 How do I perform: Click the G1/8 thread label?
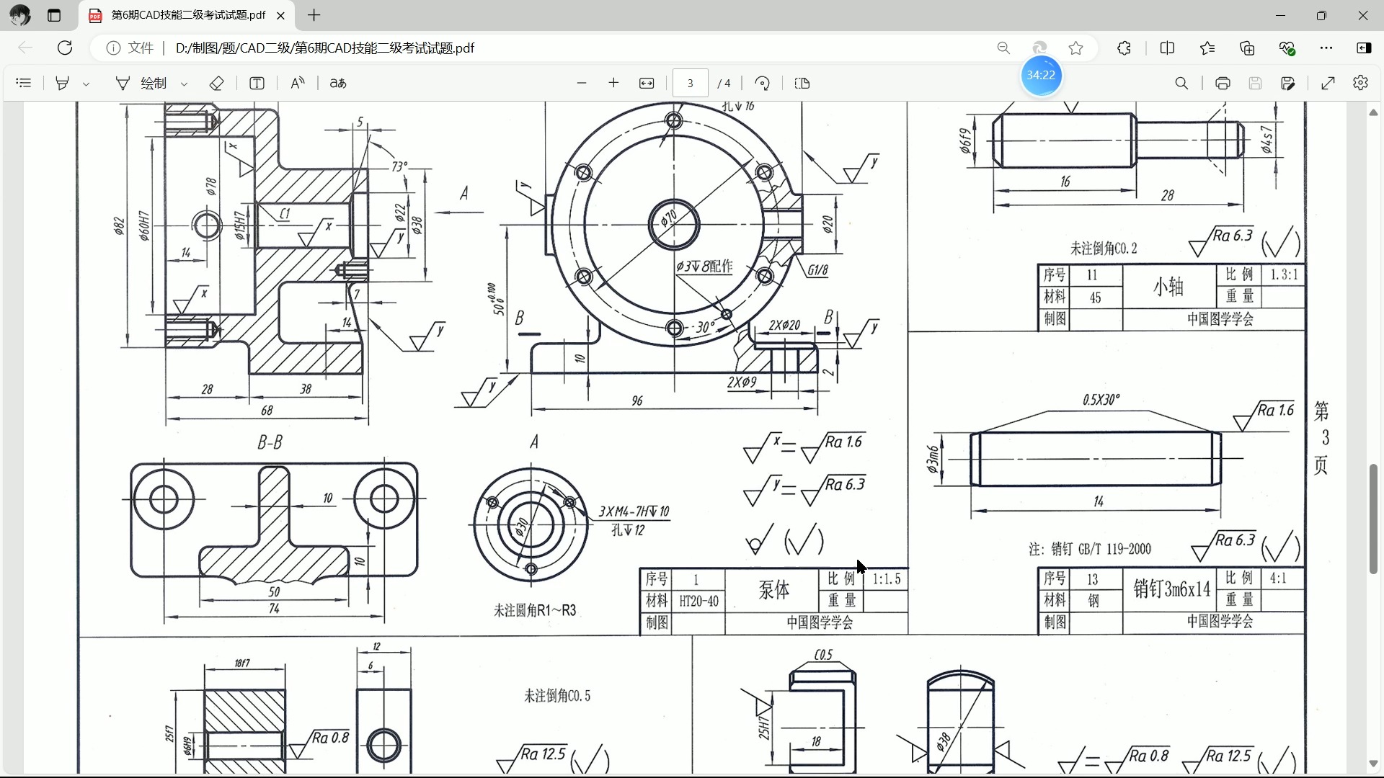(x=817, y=270)
